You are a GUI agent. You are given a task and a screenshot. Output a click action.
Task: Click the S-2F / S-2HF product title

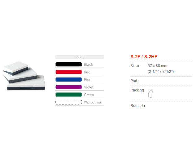tap(144, 57)
